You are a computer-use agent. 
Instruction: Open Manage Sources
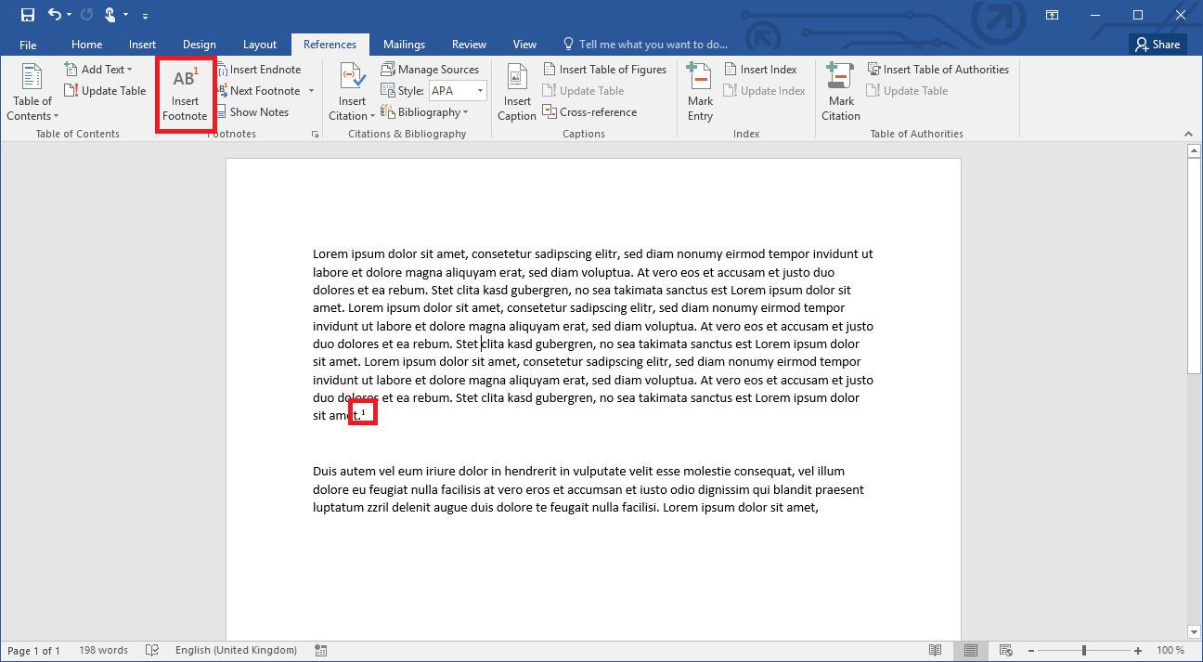point(431,69)
